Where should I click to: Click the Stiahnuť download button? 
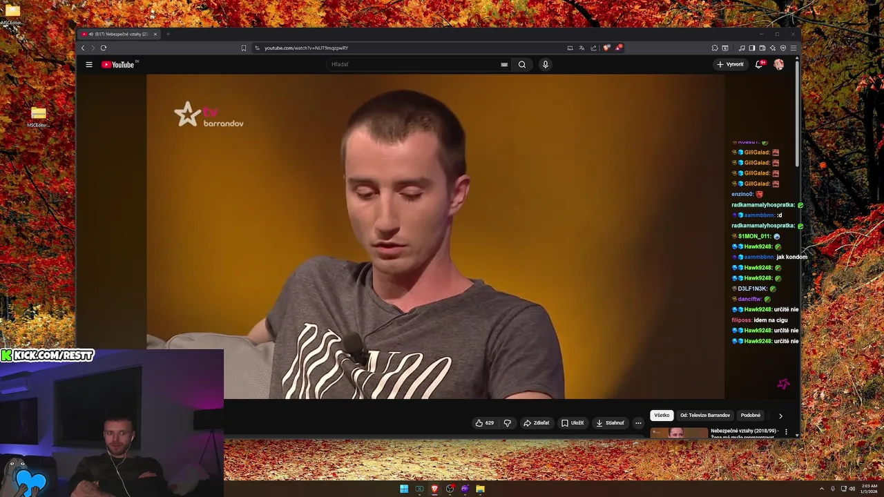[x=611, y=423]
